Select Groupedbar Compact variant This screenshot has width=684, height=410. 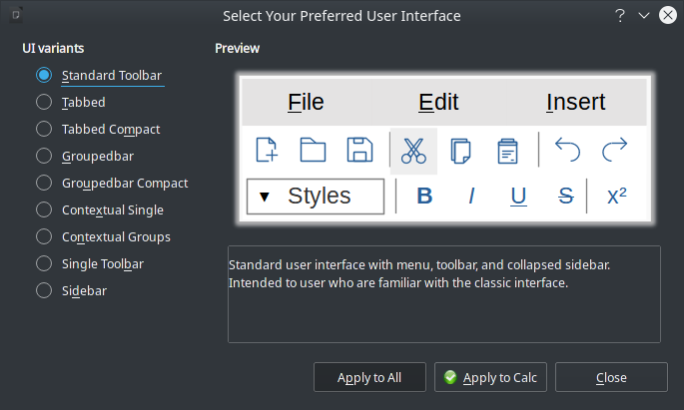click(112, 183)
